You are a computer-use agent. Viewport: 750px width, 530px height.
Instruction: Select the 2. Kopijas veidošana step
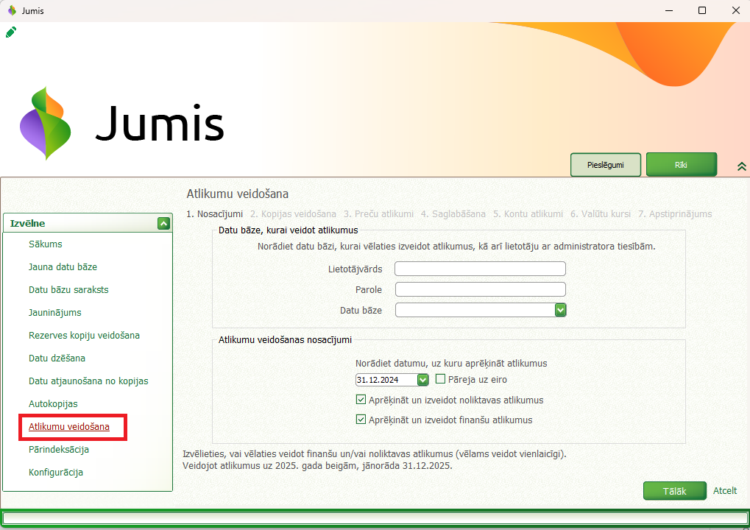293,213
